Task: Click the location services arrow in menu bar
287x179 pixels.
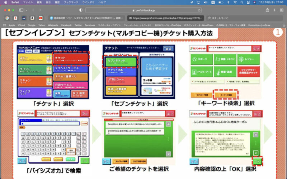Action: pyautogui.click(x=192, y=3)
